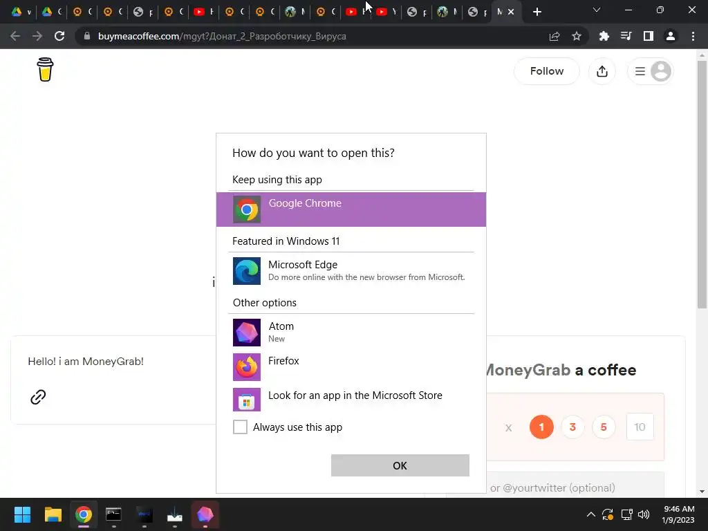The height and width of the screenshot is (531, 708).
Task: Share this page from the address bar
Action: pos(555,36)
